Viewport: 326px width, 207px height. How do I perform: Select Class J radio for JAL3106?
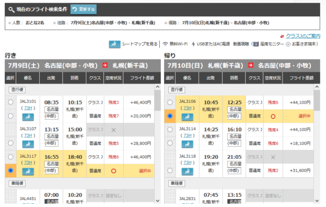point(170,102)
